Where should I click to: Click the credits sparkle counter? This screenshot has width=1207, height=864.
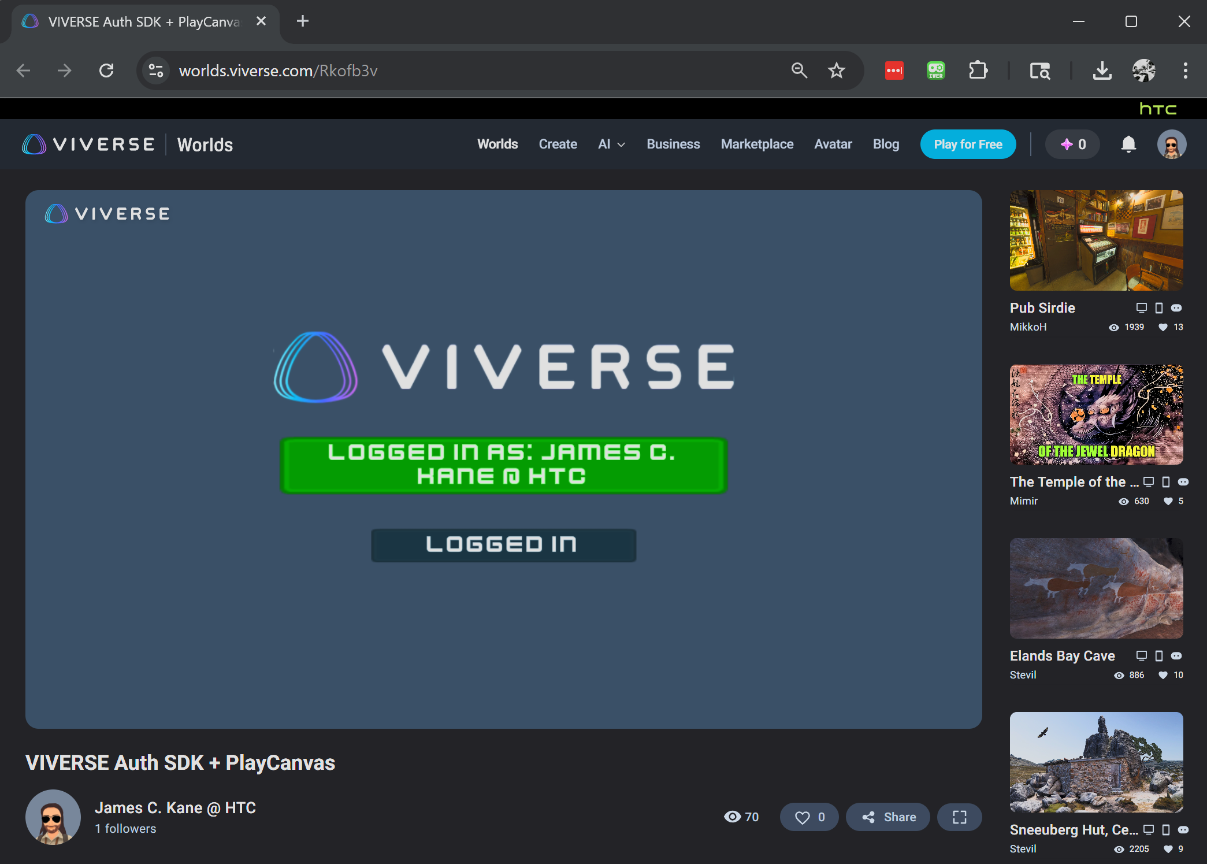point(1073,144)
